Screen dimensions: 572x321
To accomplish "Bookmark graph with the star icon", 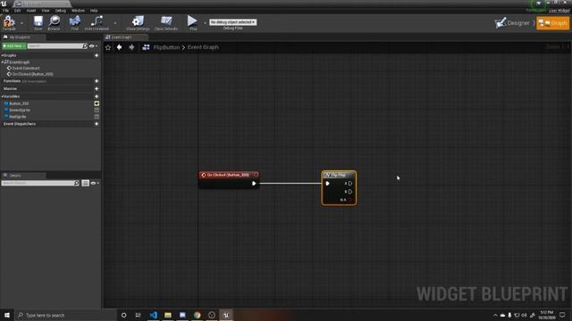I will pos(108,47).
